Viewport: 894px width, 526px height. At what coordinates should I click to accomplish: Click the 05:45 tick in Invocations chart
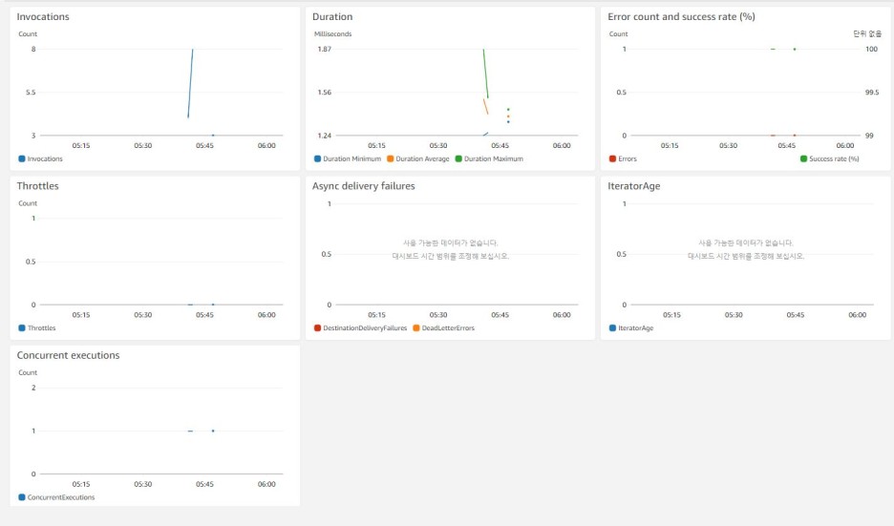pyautogui.click(x=204, y=146)
